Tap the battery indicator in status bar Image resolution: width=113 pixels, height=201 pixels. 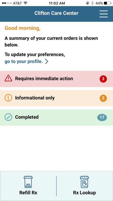(x=107, y=3)
